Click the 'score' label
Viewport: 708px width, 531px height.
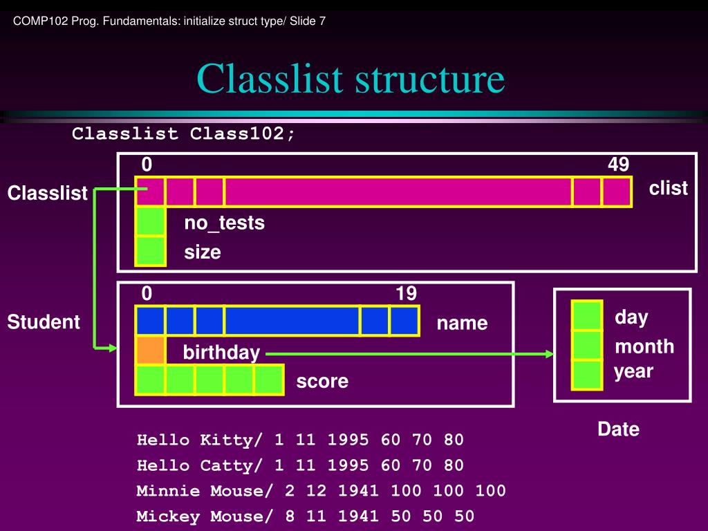coord(322,381)
